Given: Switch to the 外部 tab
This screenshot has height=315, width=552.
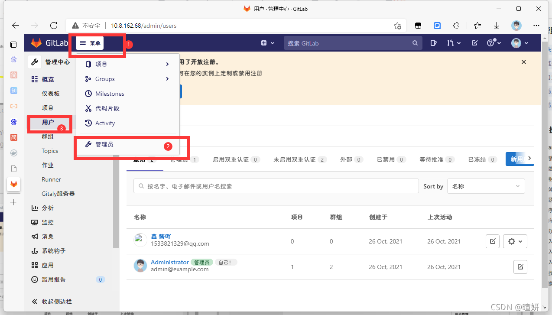Looking at the screenshot, I should click(x=351, y=159).
